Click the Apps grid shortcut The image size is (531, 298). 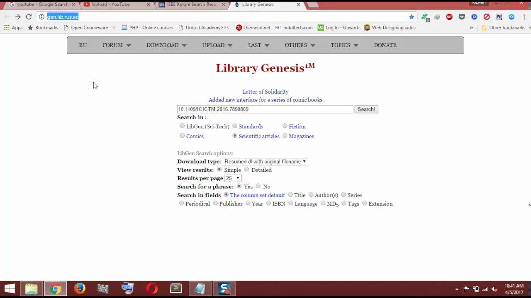(x=13, y=28)
